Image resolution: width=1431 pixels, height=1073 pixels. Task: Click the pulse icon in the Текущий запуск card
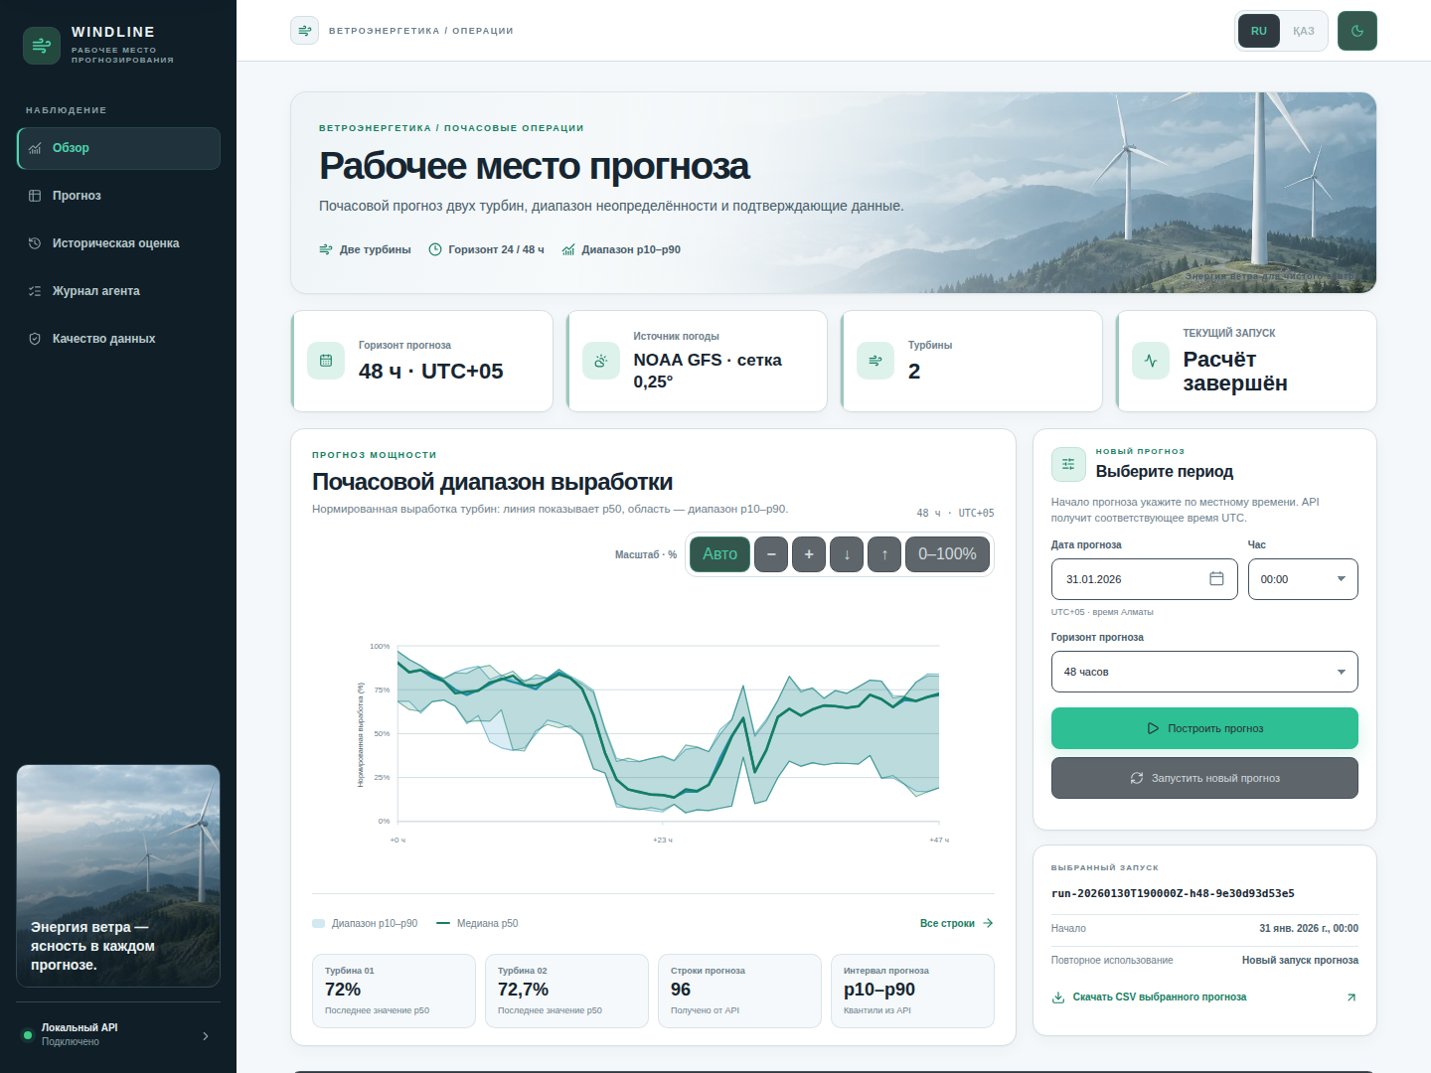[x=1151, y=361]
